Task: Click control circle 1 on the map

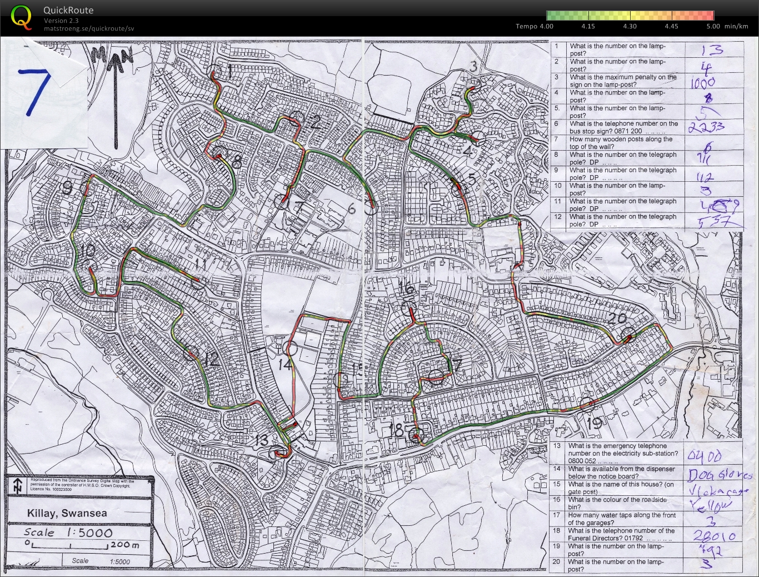Action: (x=214, y=73)
